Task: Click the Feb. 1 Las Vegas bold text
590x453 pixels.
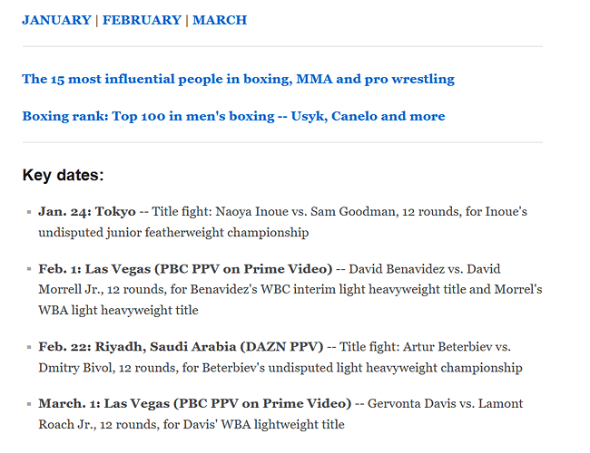Action: coord(185,269)
